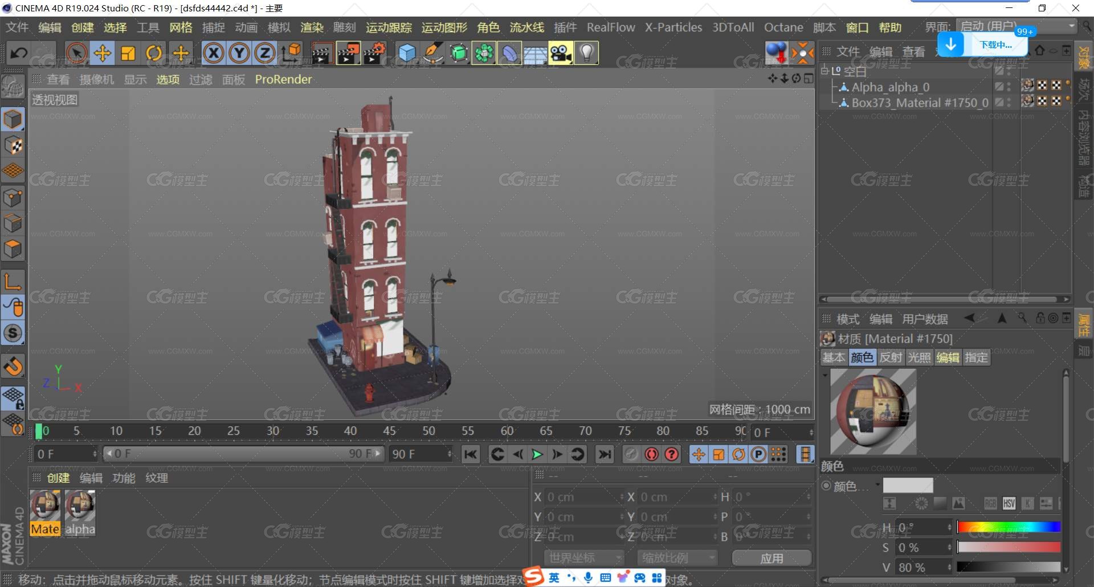Open Edit Render Settings
This screenshot has height=587, width=1094.
(375, 53)
